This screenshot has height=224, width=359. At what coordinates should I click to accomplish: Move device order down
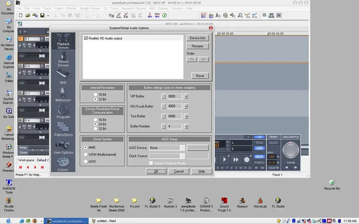click(x=203, y=59)
